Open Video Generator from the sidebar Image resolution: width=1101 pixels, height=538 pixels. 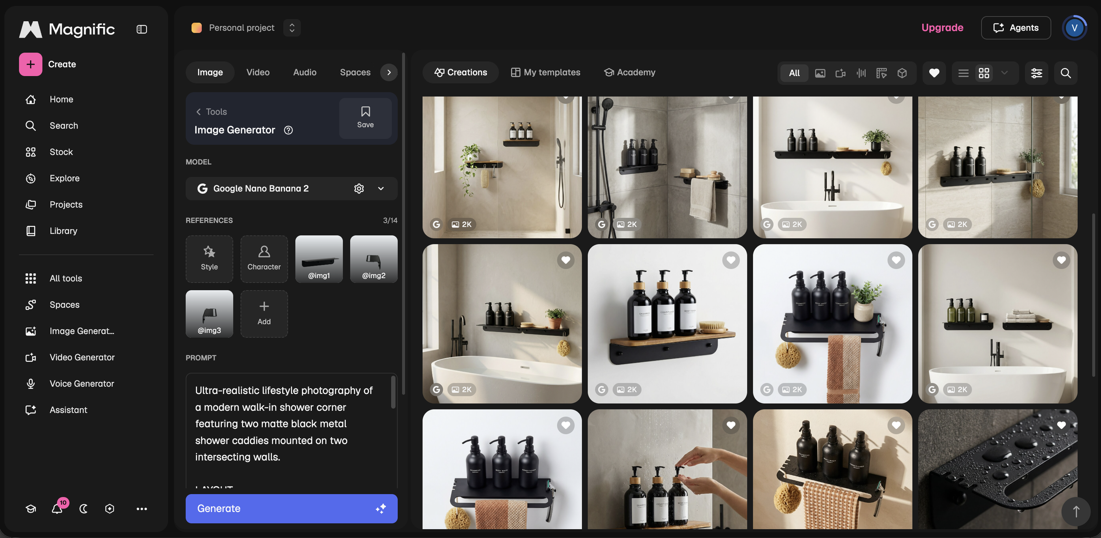(x=70, y=357)
